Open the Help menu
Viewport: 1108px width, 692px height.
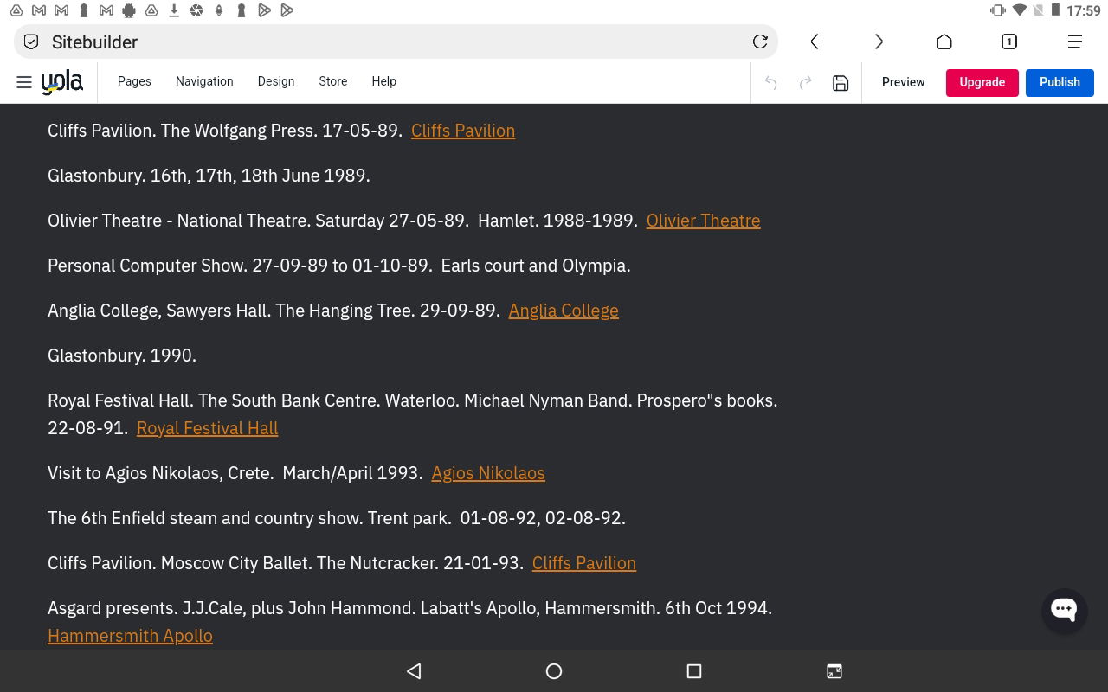pyautogui.click(x=384, y=81)
